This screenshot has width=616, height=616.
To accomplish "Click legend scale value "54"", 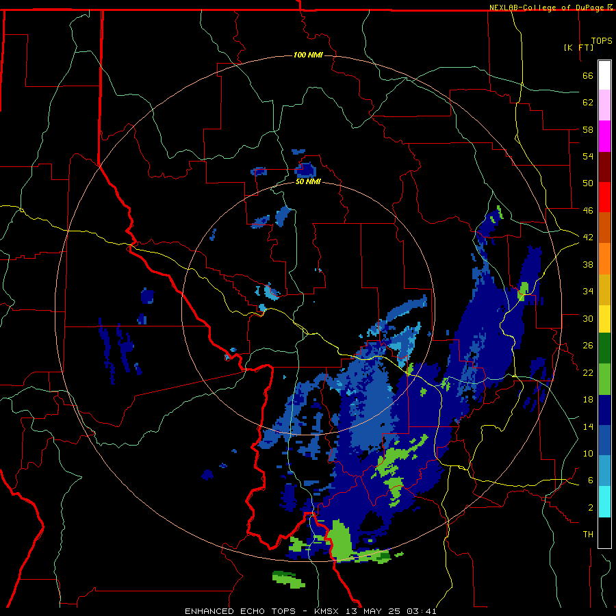I will pyautogui.click(x=588, y=156).
